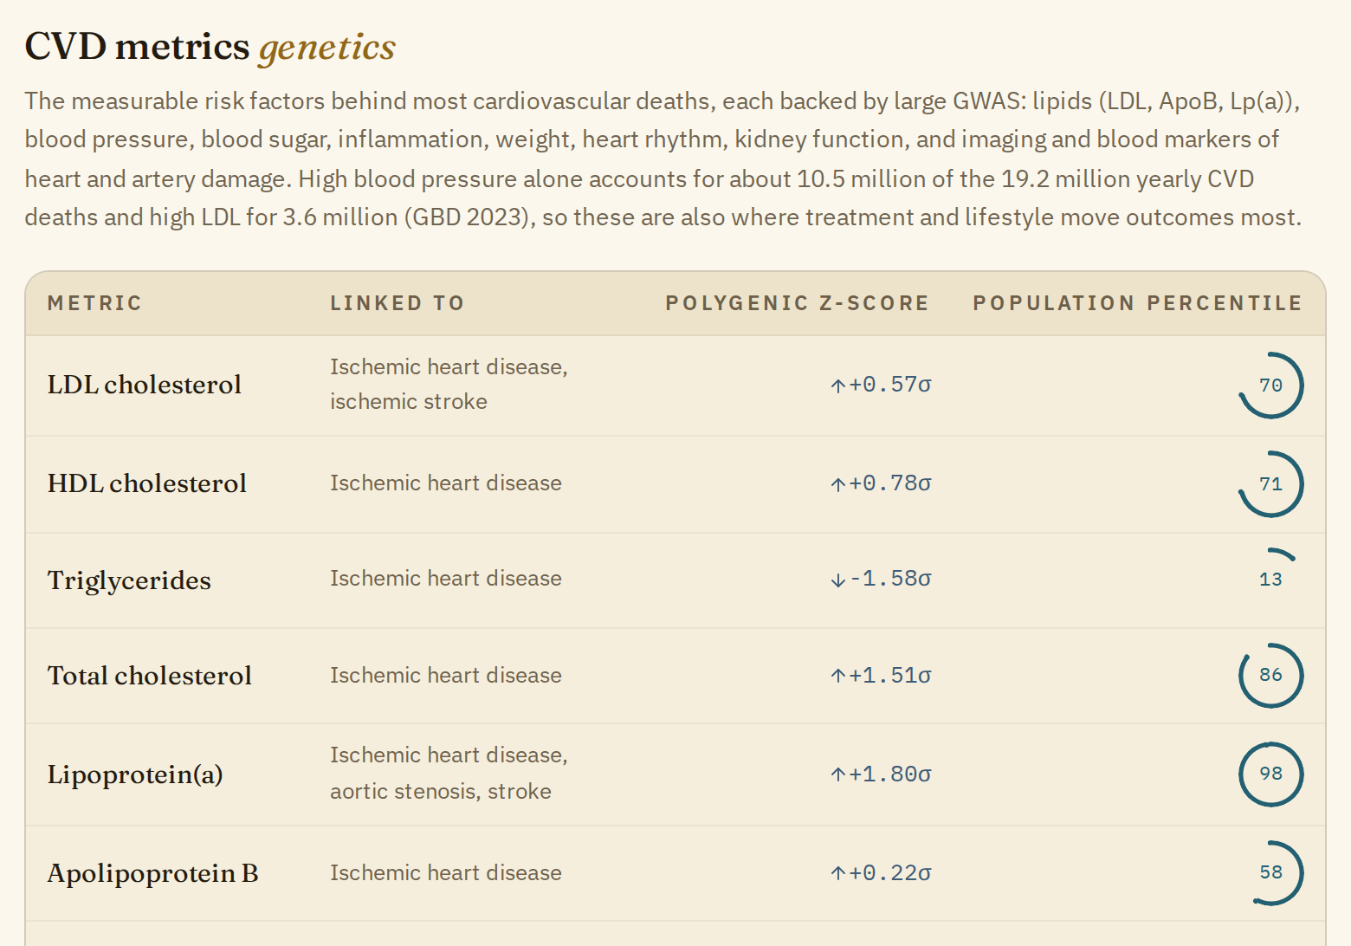This screenshot has width=1351, height=946.
Task: Click the +0.57σ z-score value
Action: [889, 385]
